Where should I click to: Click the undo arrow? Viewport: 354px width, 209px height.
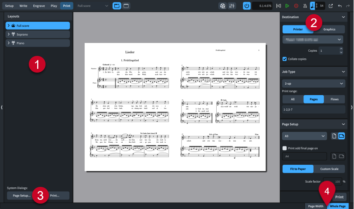tap(339, 6)
